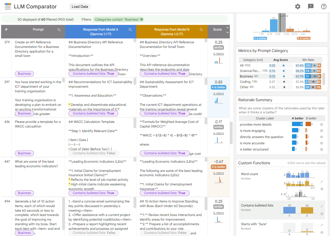Open the "6 raters" link for row 447
330x236 pixels.
[218, 173]
